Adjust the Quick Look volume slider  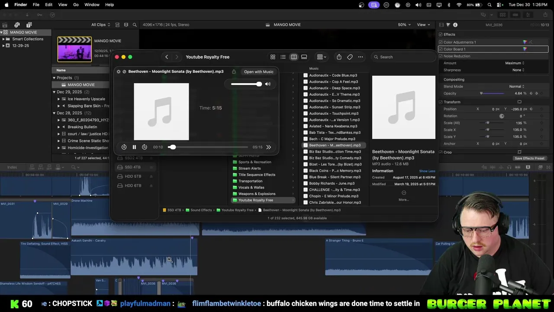pyautogui.click(x=246, y=84)
